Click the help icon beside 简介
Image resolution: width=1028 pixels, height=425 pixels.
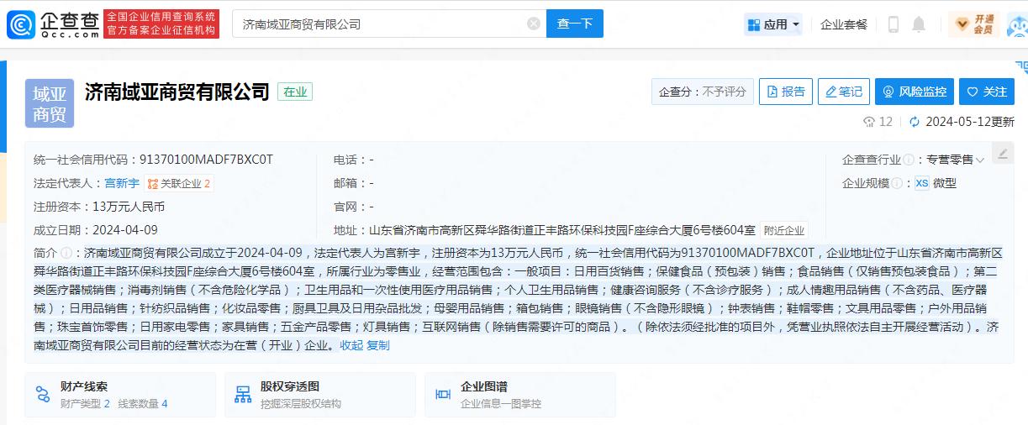[66, 252]
